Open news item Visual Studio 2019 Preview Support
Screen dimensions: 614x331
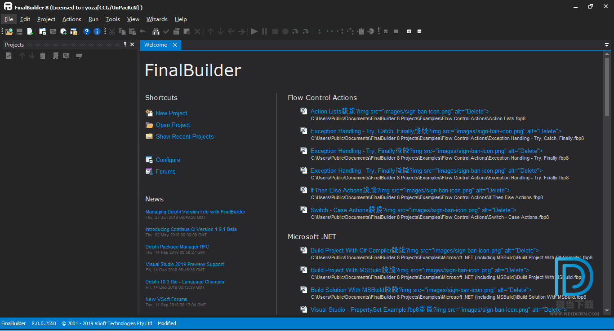coord(185,264)
